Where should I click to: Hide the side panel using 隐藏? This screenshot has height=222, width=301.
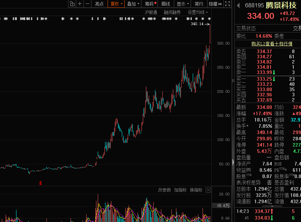tap(215, 4)
